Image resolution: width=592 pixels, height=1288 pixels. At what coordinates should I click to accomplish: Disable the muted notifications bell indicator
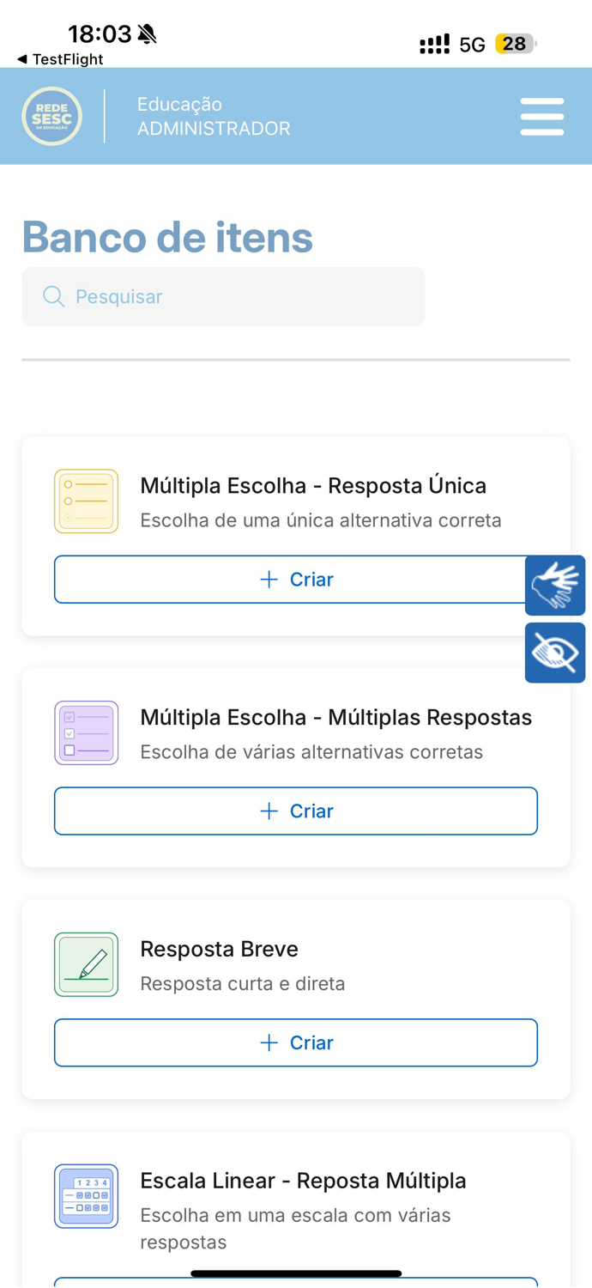tap(148, 32)
